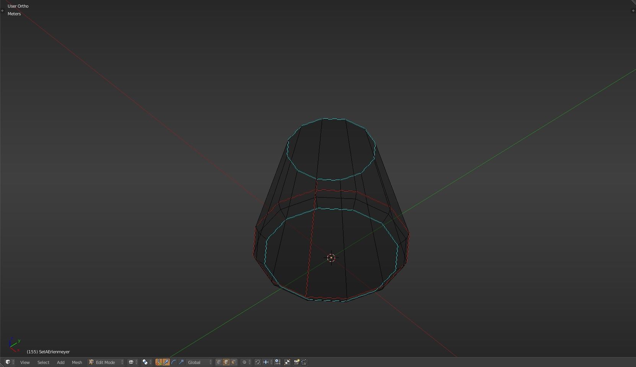
Task: Click OpenGL render animation clapper icon
Action: pos(304,362)
